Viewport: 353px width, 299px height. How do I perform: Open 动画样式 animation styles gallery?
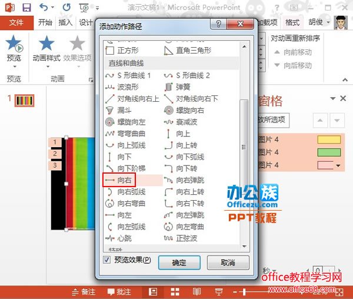(x=46, y=52)
